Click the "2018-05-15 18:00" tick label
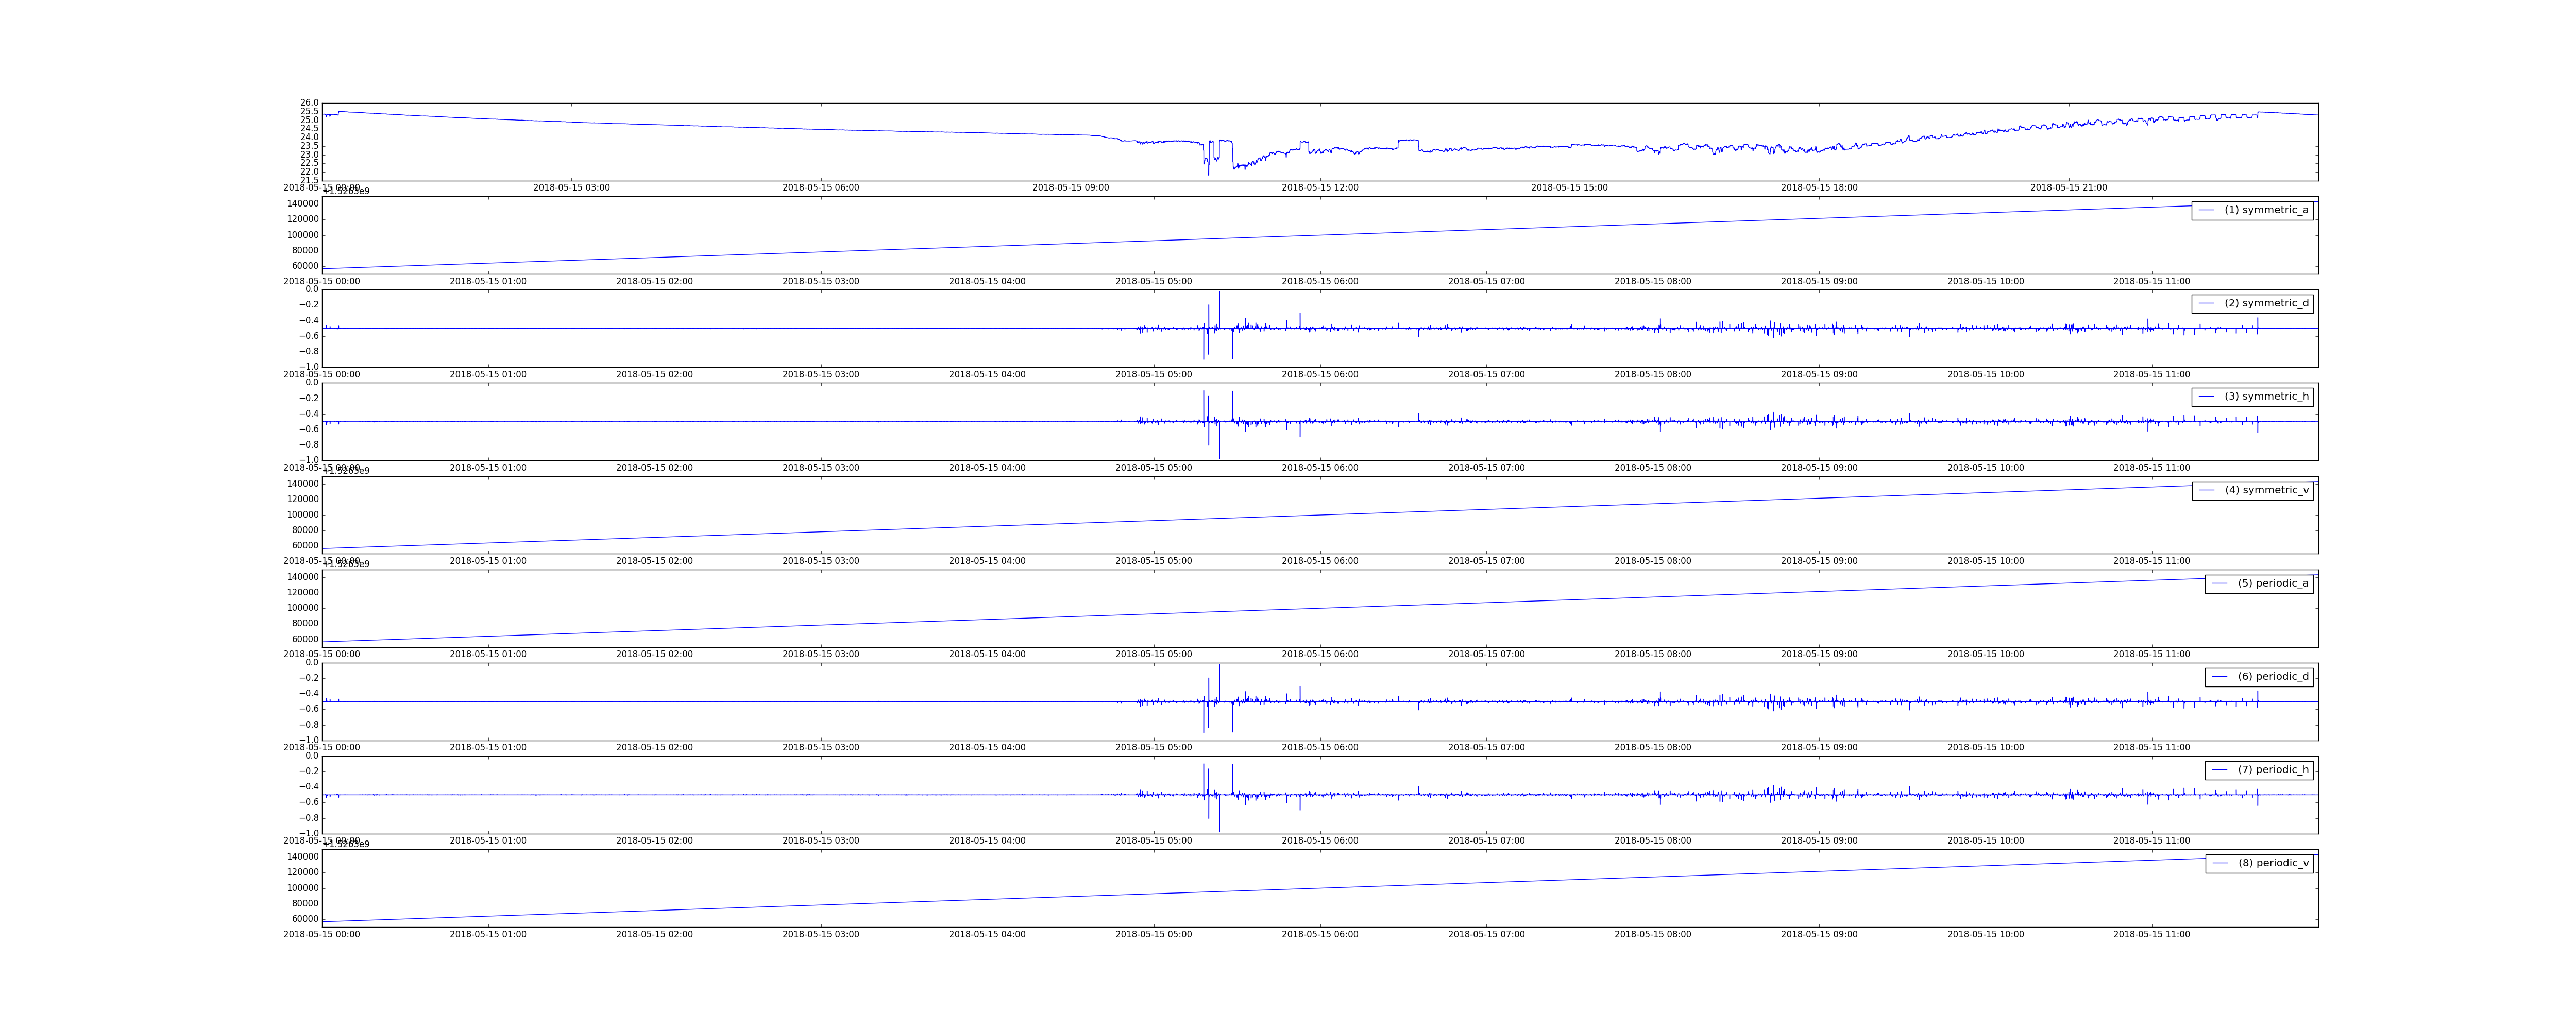Screen dimensions: 2576x1030 coord(1819,188)
